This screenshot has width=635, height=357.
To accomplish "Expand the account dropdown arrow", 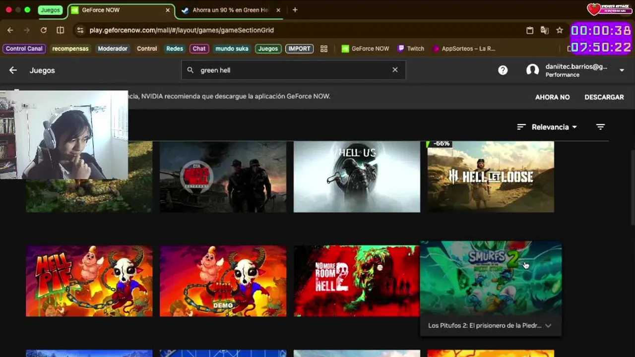I will pyautogui.click(x=622, y=70).
